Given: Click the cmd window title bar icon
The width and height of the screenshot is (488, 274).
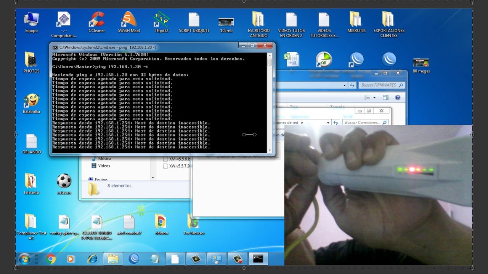Looking at the screenshot, I should click(55, 47).
